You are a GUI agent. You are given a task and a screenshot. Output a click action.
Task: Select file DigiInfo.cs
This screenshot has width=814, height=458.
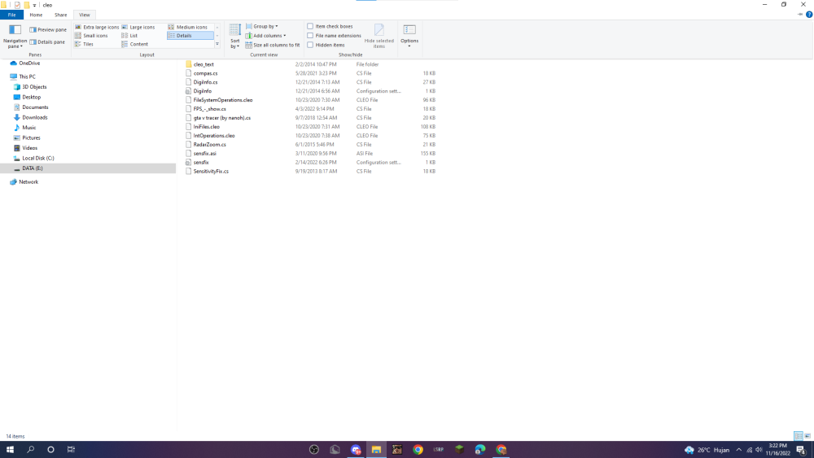pos(206,82)
